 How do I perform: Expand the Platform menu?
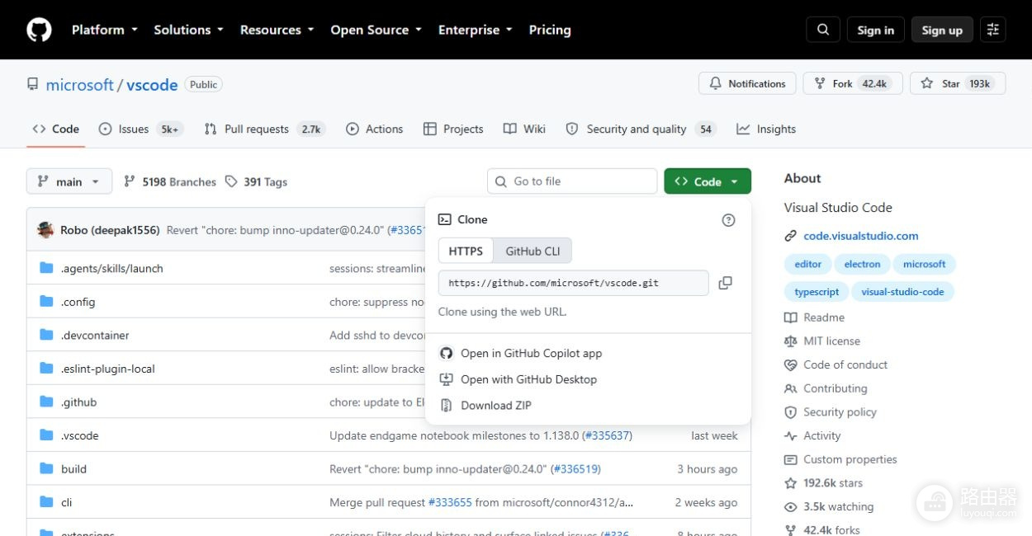[x=103, y=30]
